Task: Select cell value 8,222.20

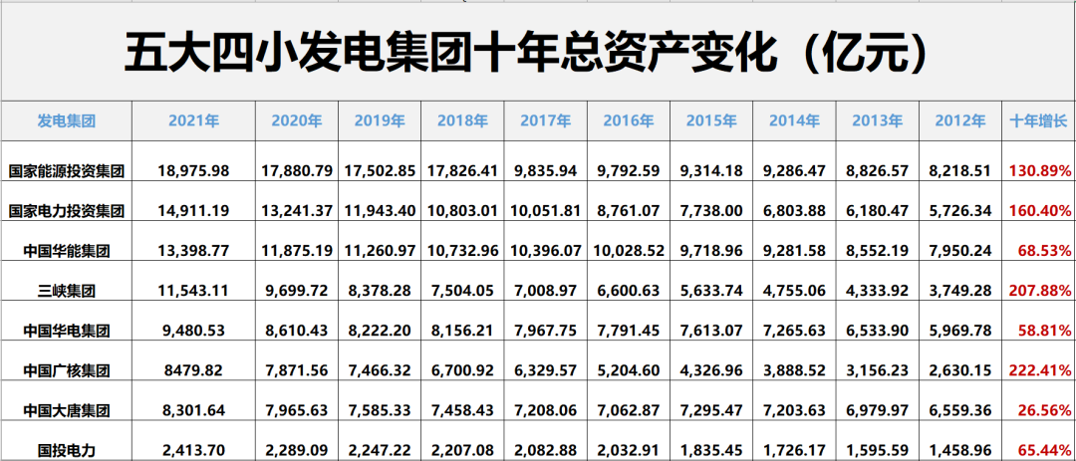Action: 380,330
